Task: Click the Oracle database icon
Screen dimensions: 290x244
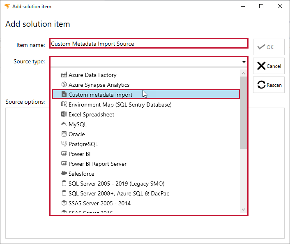Action: pyautogui.click(x=64, y=134)
